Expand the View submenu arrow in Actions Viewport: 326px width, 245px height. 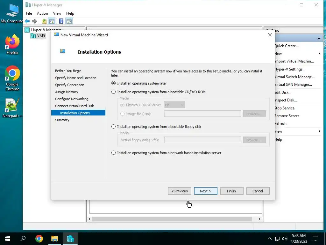(319, 131)
